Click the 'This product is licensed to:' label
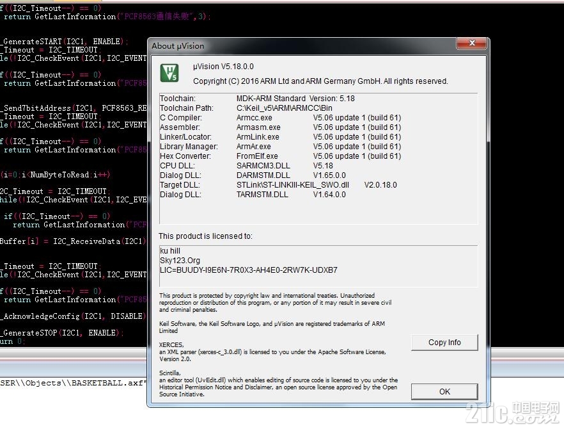 (205, 236)
